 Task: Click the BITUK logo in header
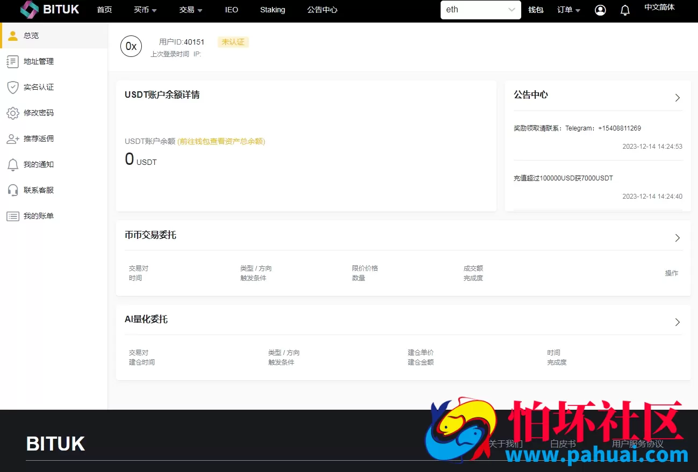click(50, 10)
